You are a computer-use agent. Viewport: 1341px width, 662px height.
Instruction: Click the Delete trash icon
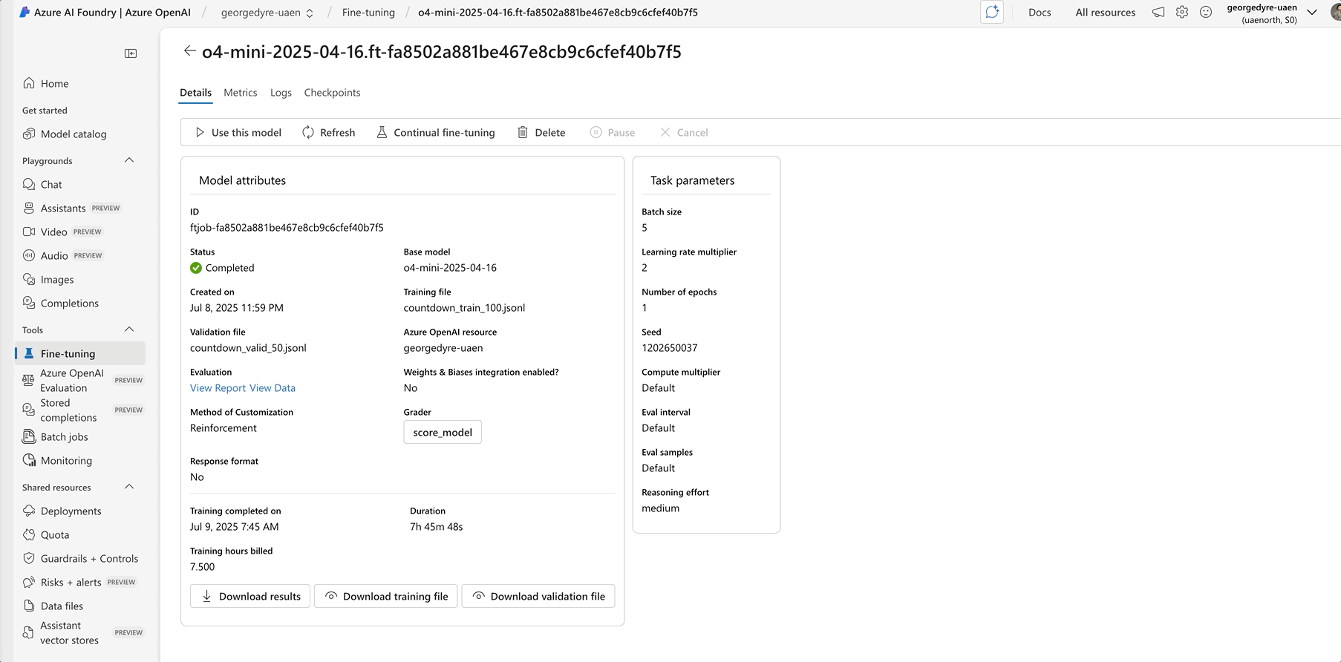click(x=523, y=132)
